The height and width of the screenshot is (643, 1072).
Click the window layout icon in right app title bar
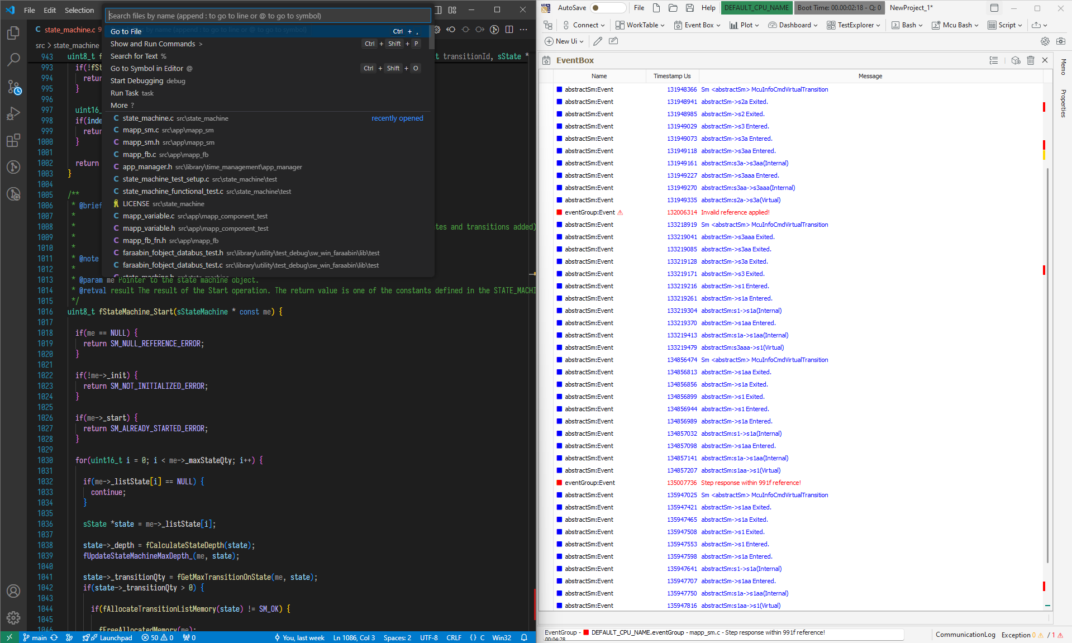click(x=994, y=8)
